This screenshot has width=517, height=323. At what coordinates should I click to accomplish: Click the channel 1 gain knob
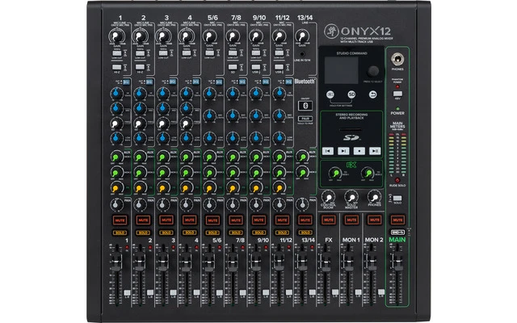click(x=116, y=36)
